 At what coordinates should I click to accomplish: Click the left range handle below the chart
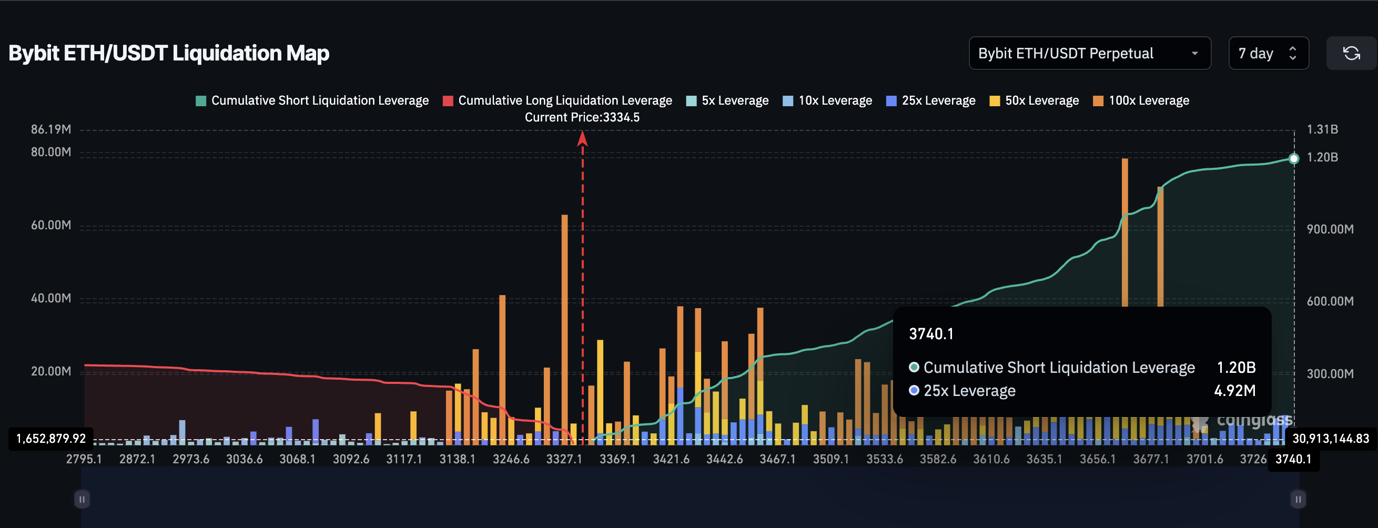point(82,499)
